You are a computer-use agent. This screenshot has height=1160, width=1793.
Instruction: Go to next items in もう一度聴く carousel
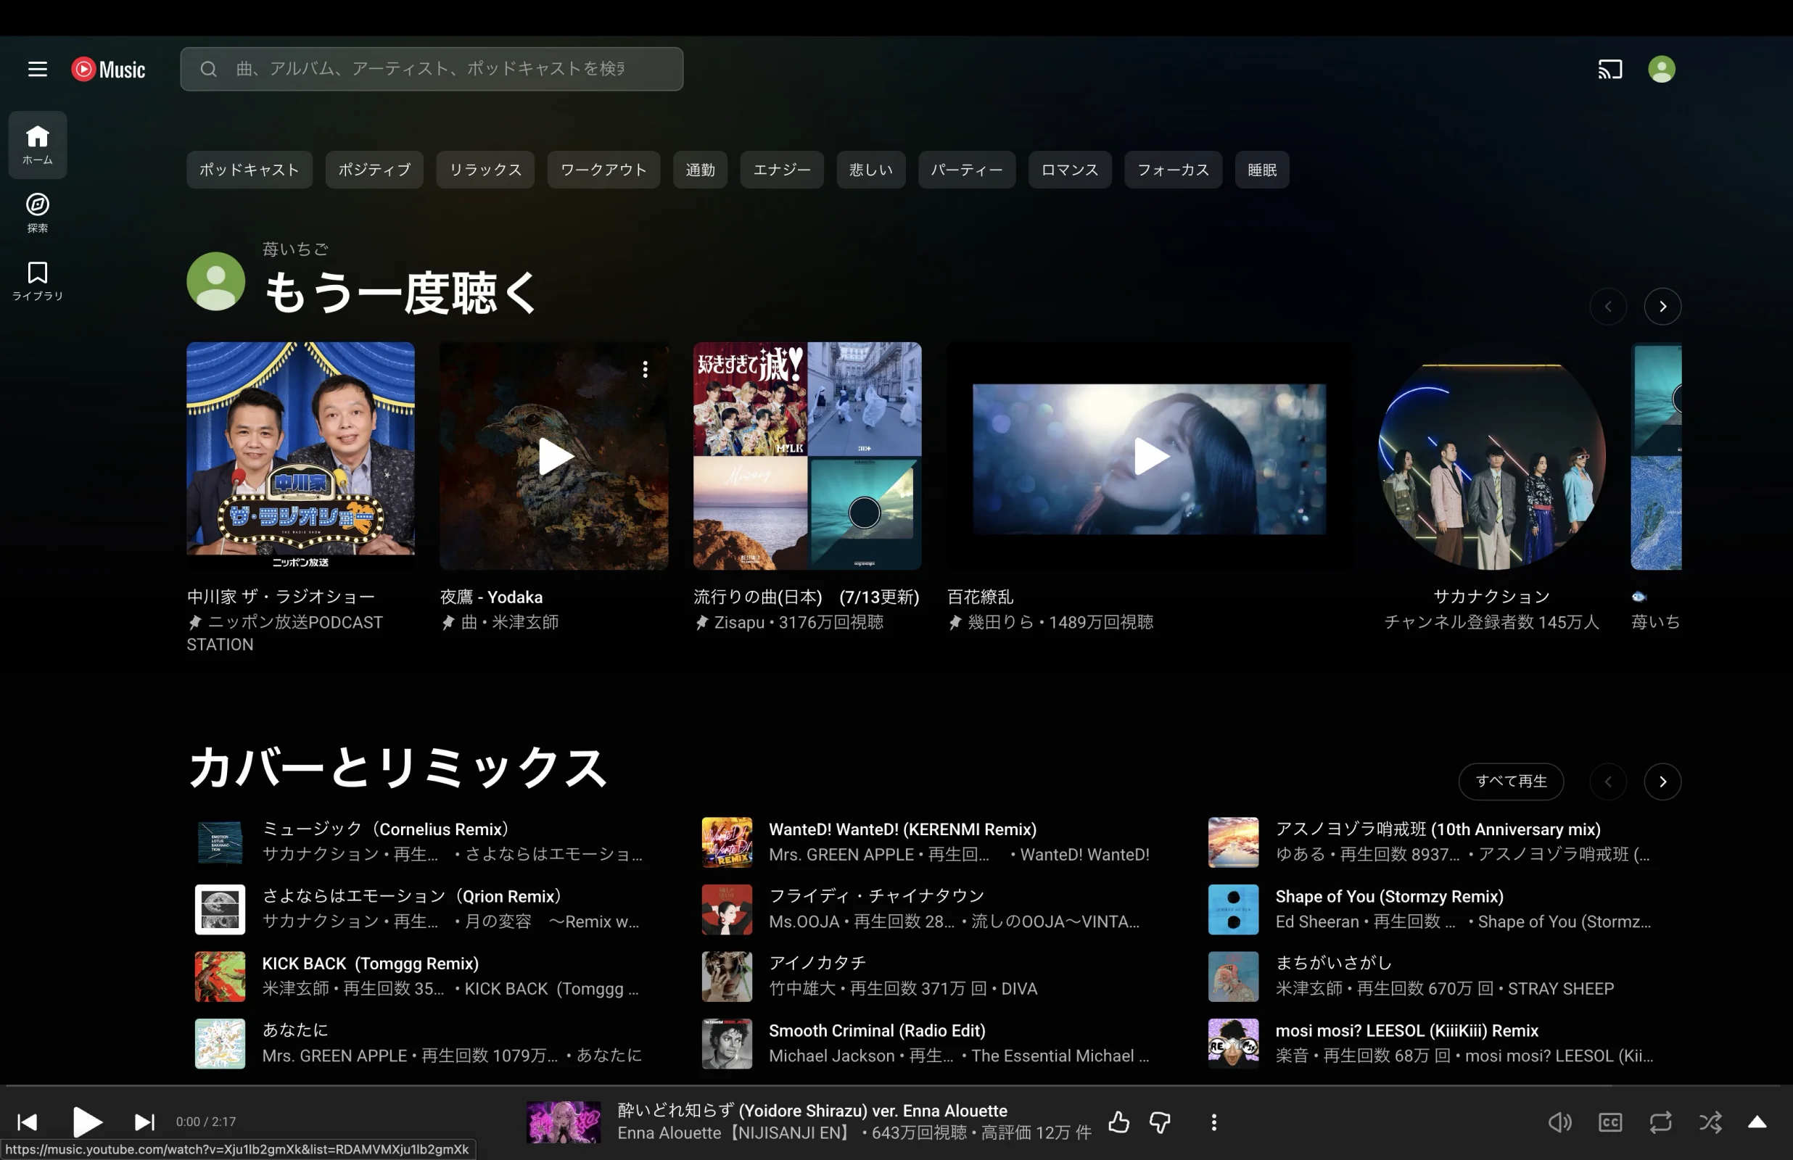pyautogui.click(x=1662, y=307)
